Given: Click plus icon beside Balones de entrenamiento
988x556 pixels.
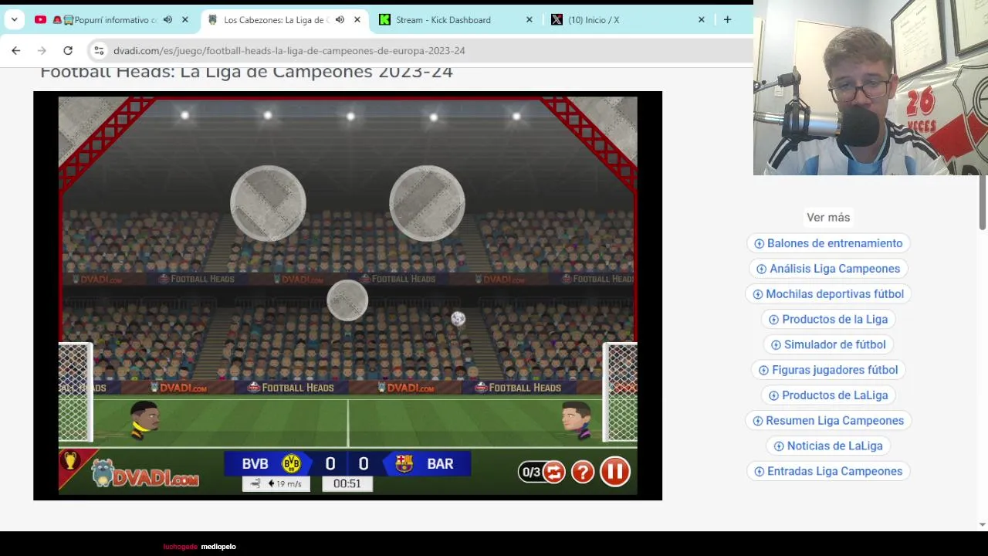Looking at the screenshot, I should pyautogui.click(x=759, y=243).
